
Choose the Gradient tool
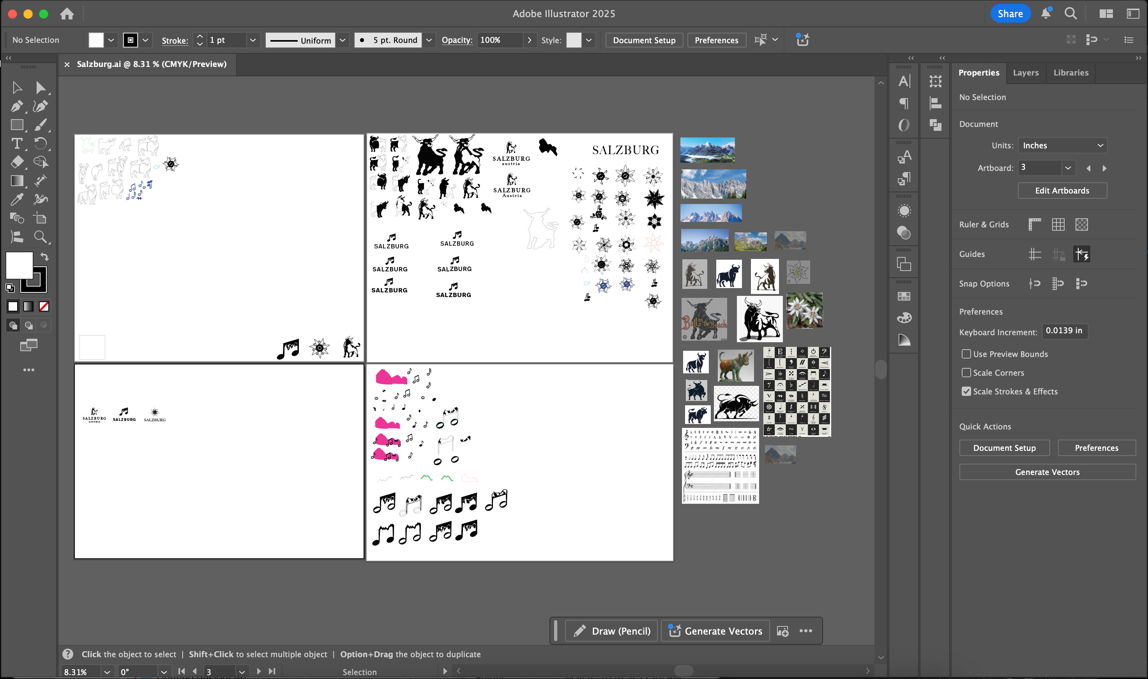coord(16,181)
